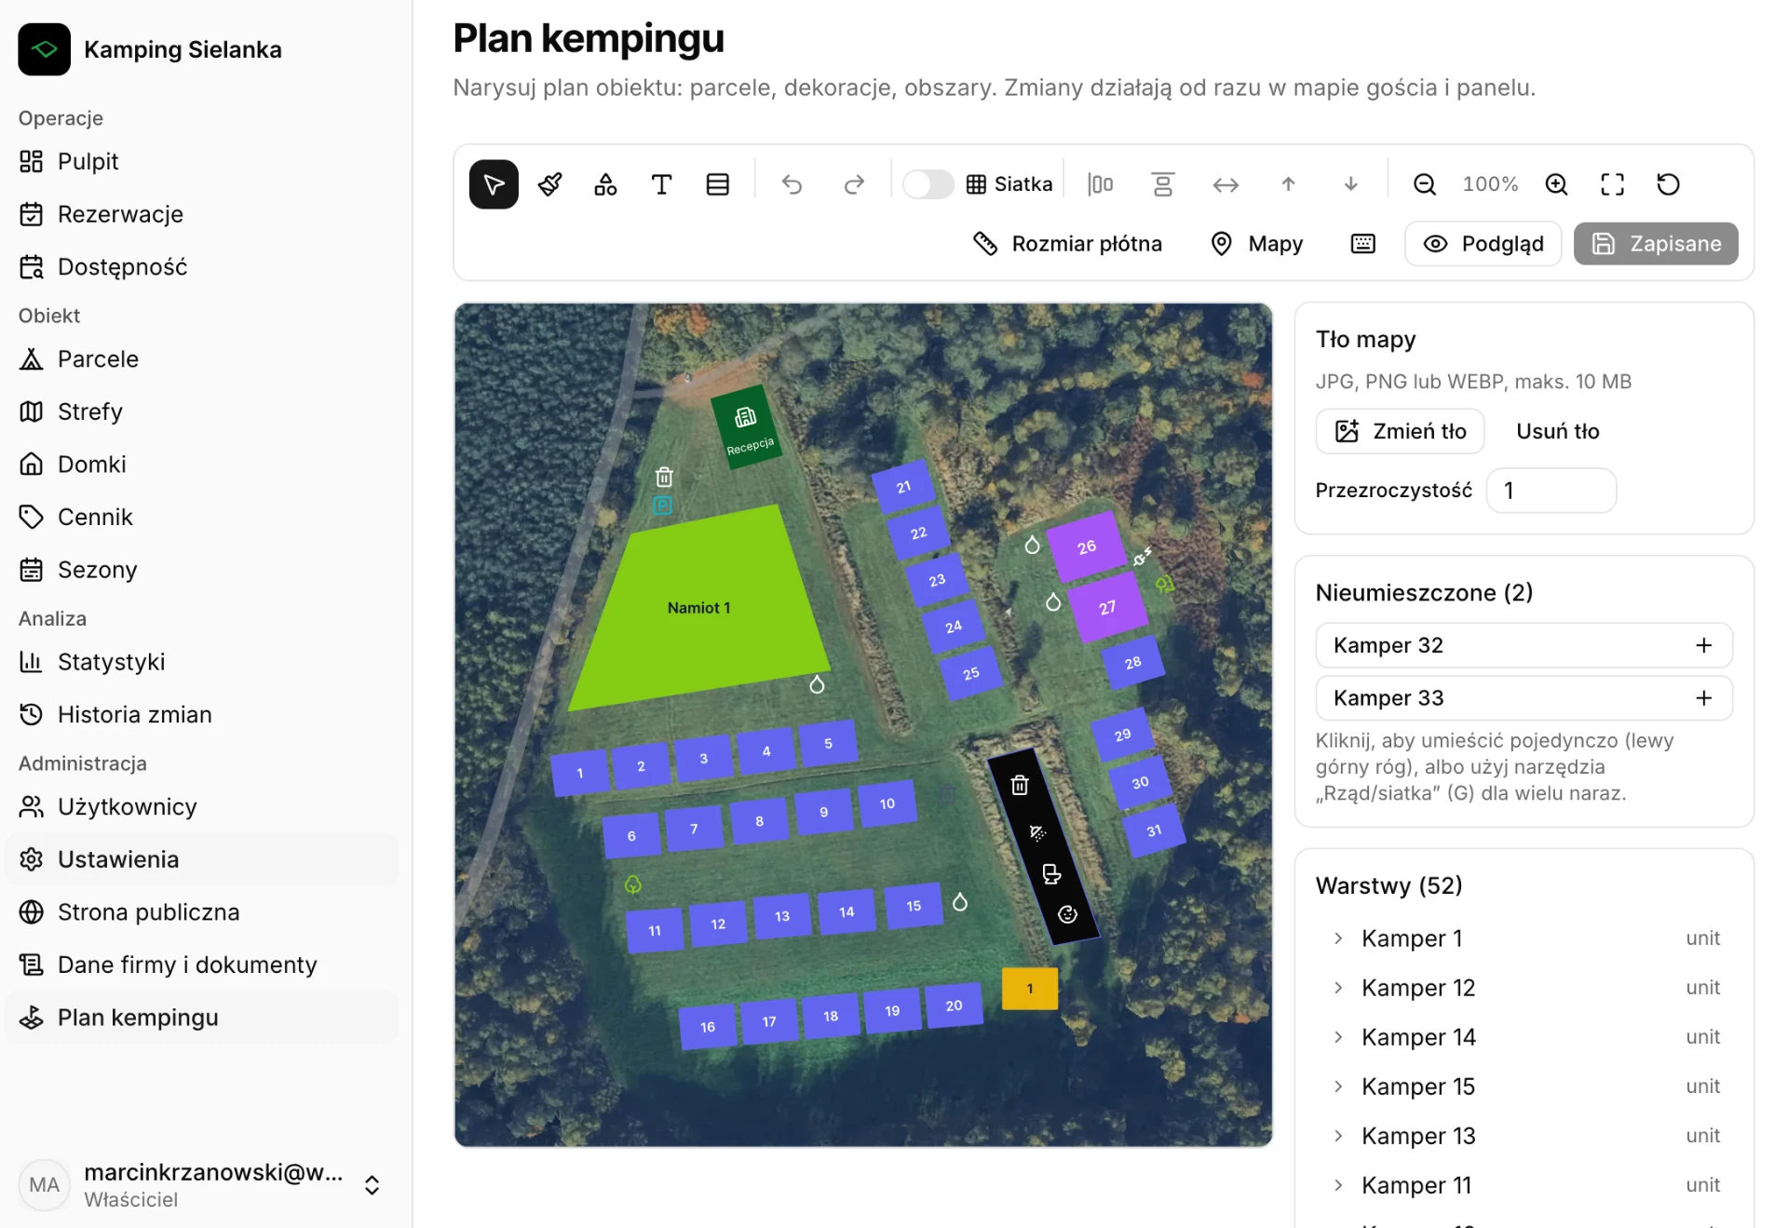Select plot 20 on the map
Image resolution: width=1788 pixels, height=1228 pixels.
click(953, 1005)
